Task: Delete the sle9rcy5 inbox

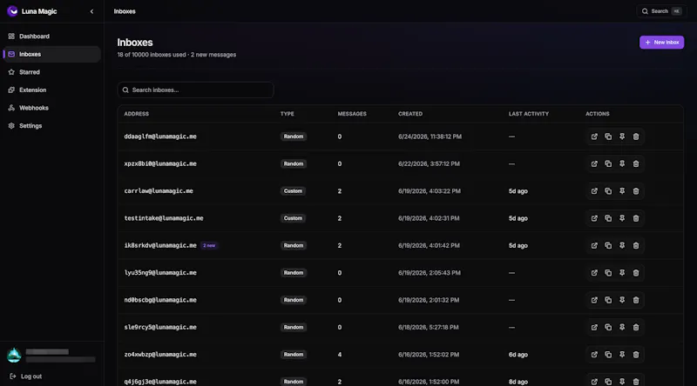Action: 636,328
